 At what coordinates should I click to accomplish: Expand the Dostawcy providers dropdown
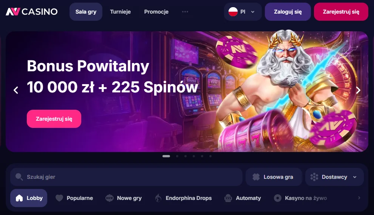point(334,177)
